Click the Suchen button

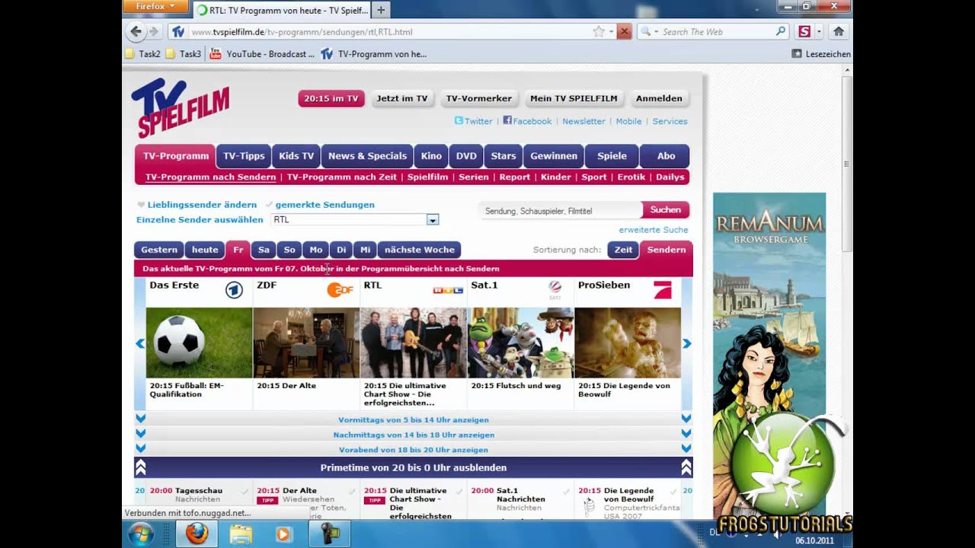click(666, 210)
